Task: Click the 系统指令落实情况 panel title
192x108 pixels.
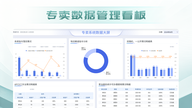Action: coord(23,41)
